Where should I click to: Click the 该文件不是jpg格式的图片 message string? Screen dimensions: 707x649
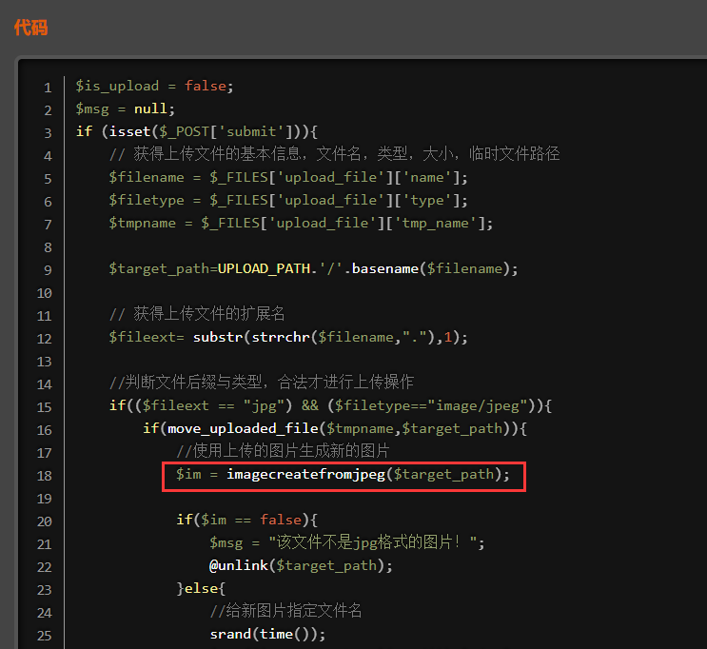[377, 542]
